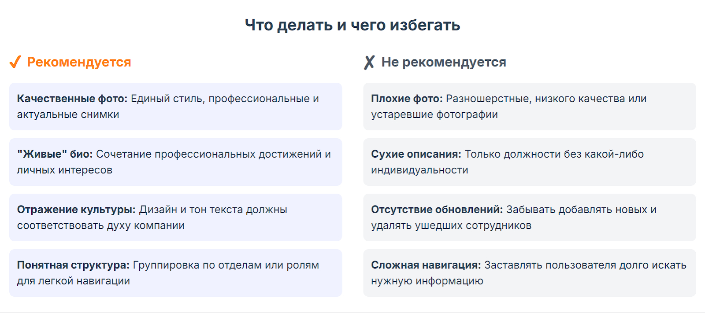Image resolution: width=705 pixels, height=313 pixels.
Task: Click the bold '"Живые" био:' label
Action: (55, 154)
